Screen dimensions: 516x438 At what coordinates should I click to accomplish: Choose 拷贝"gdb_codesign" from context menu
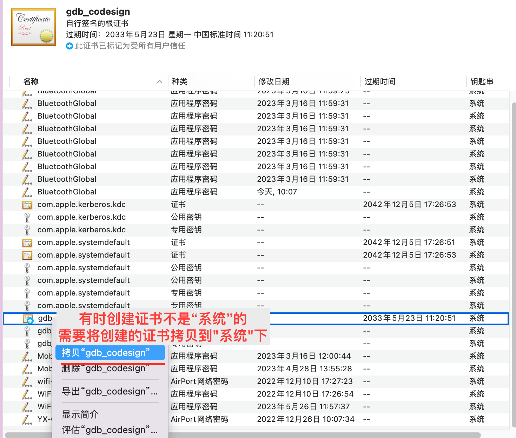pos(106,353)
